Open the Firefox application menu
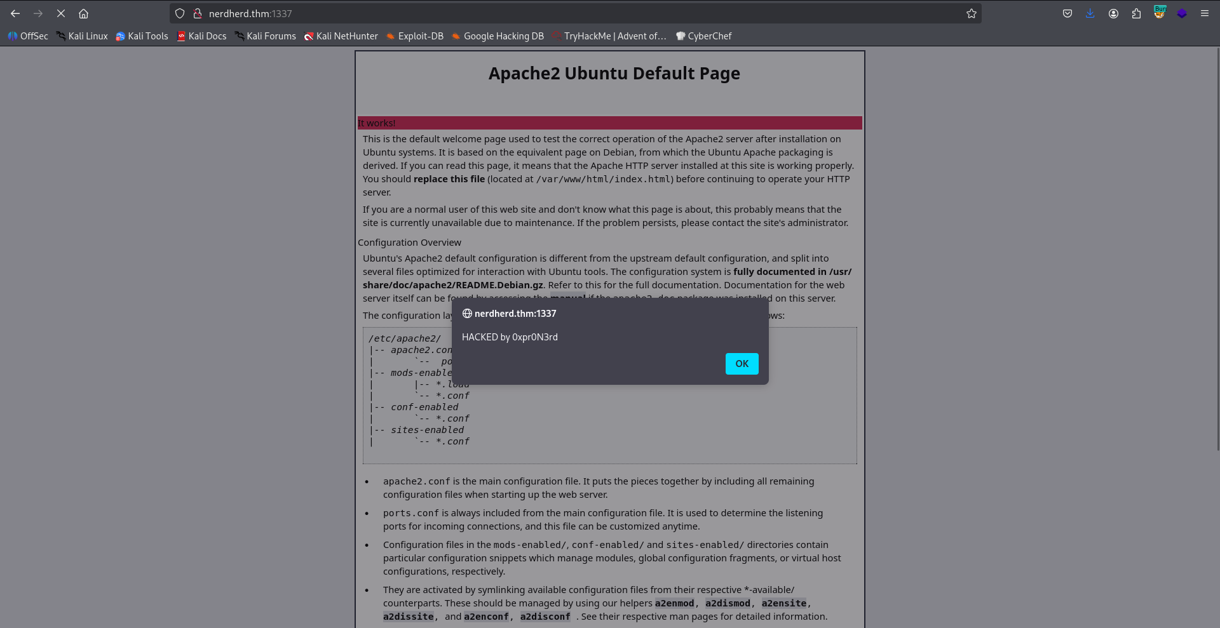Image resolution: width=1220 pixels, height=628 pixels. pos(1205,13)
